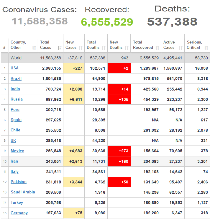
Task: Click Serious, Critical sort arrows icon
Action: pyautogui.click(x=206, y=48)
